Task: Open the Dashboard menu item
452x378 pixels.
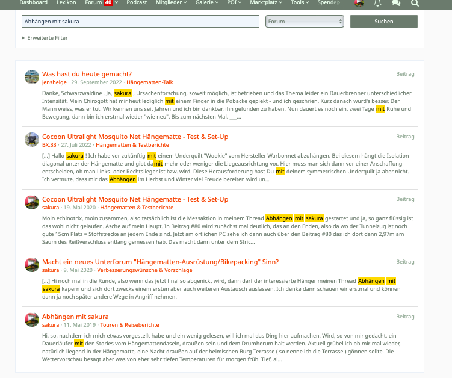Action: point(33,3)
